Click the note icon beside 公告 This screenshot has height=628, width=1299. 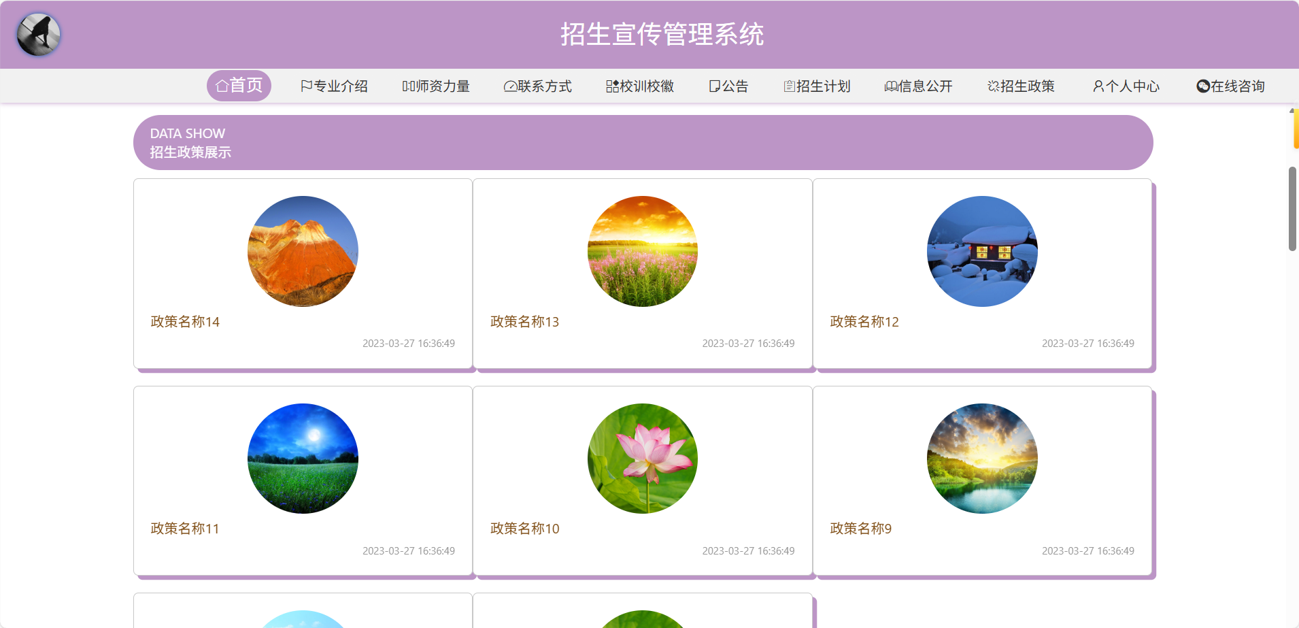click(x=714, y=86)
